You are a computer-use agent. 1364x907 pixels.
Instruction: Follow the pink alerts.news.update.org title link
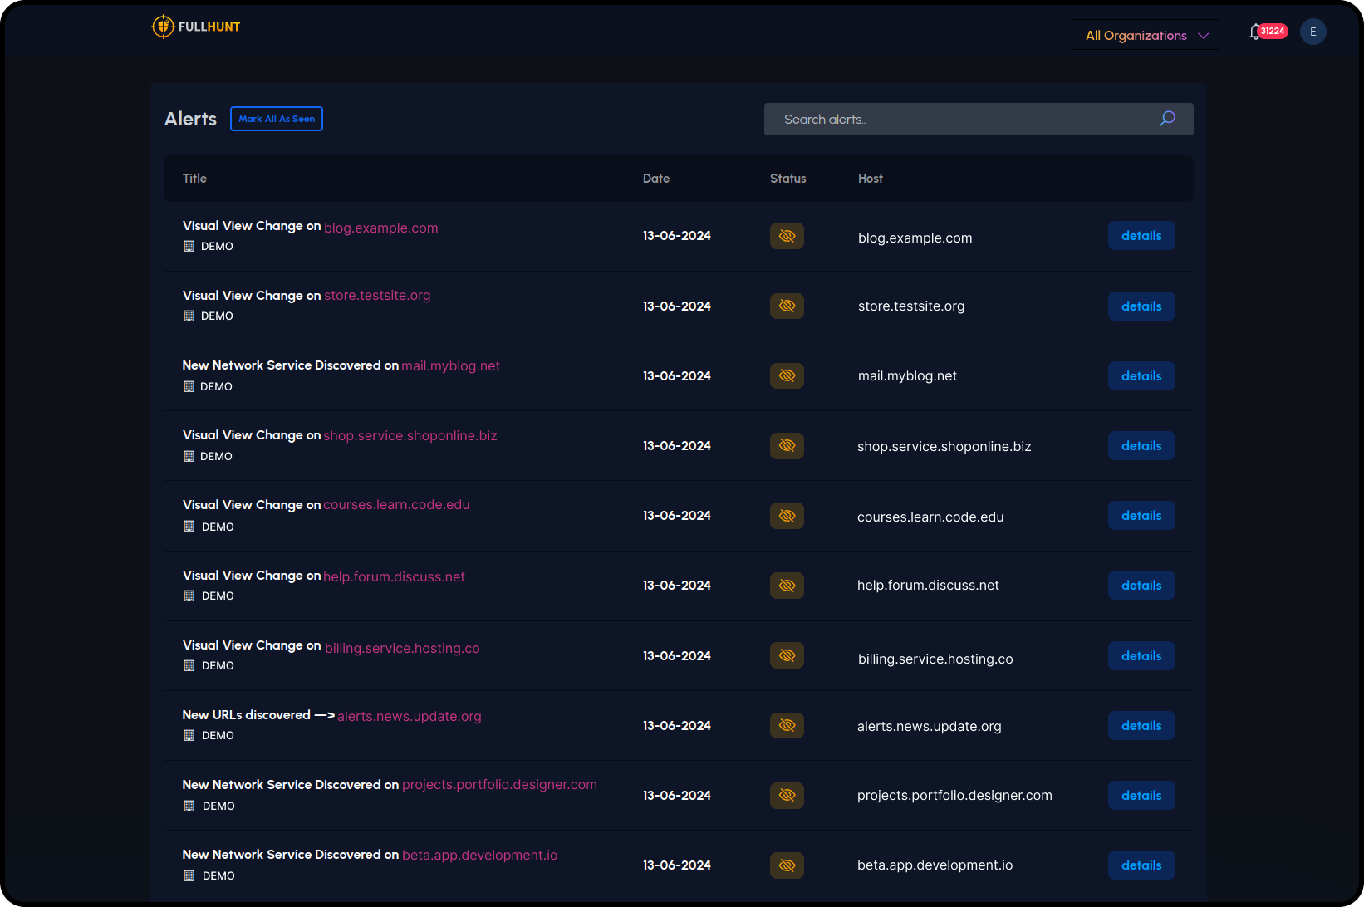pos(410,717)
